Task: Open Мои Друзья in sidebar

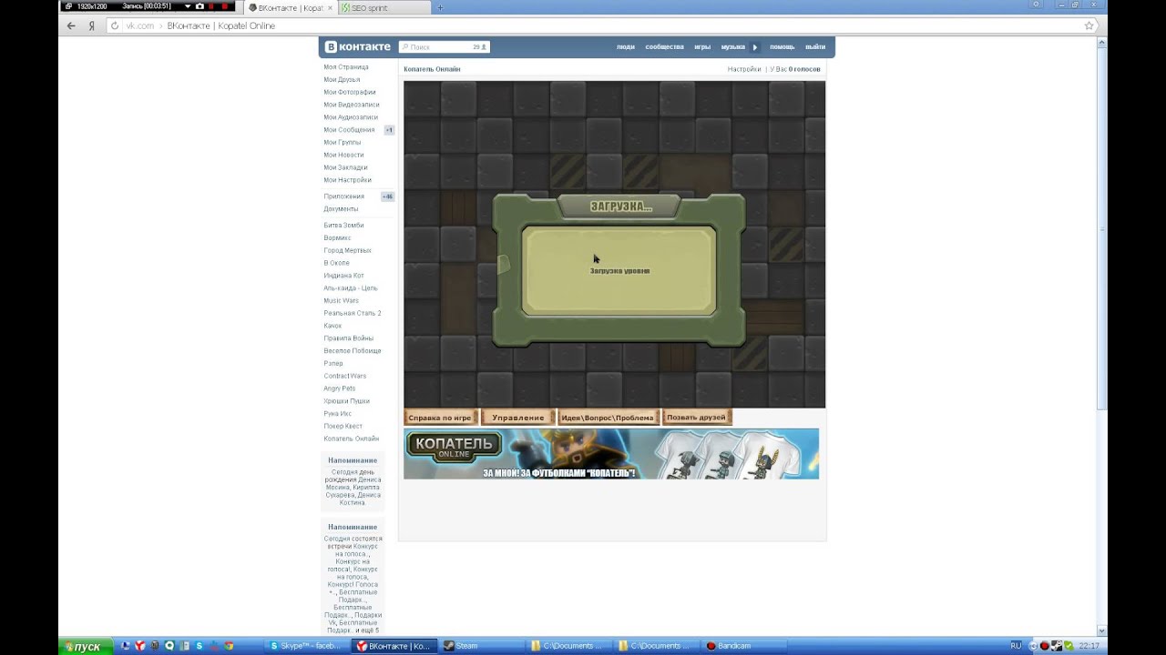Action: point(342,80)
